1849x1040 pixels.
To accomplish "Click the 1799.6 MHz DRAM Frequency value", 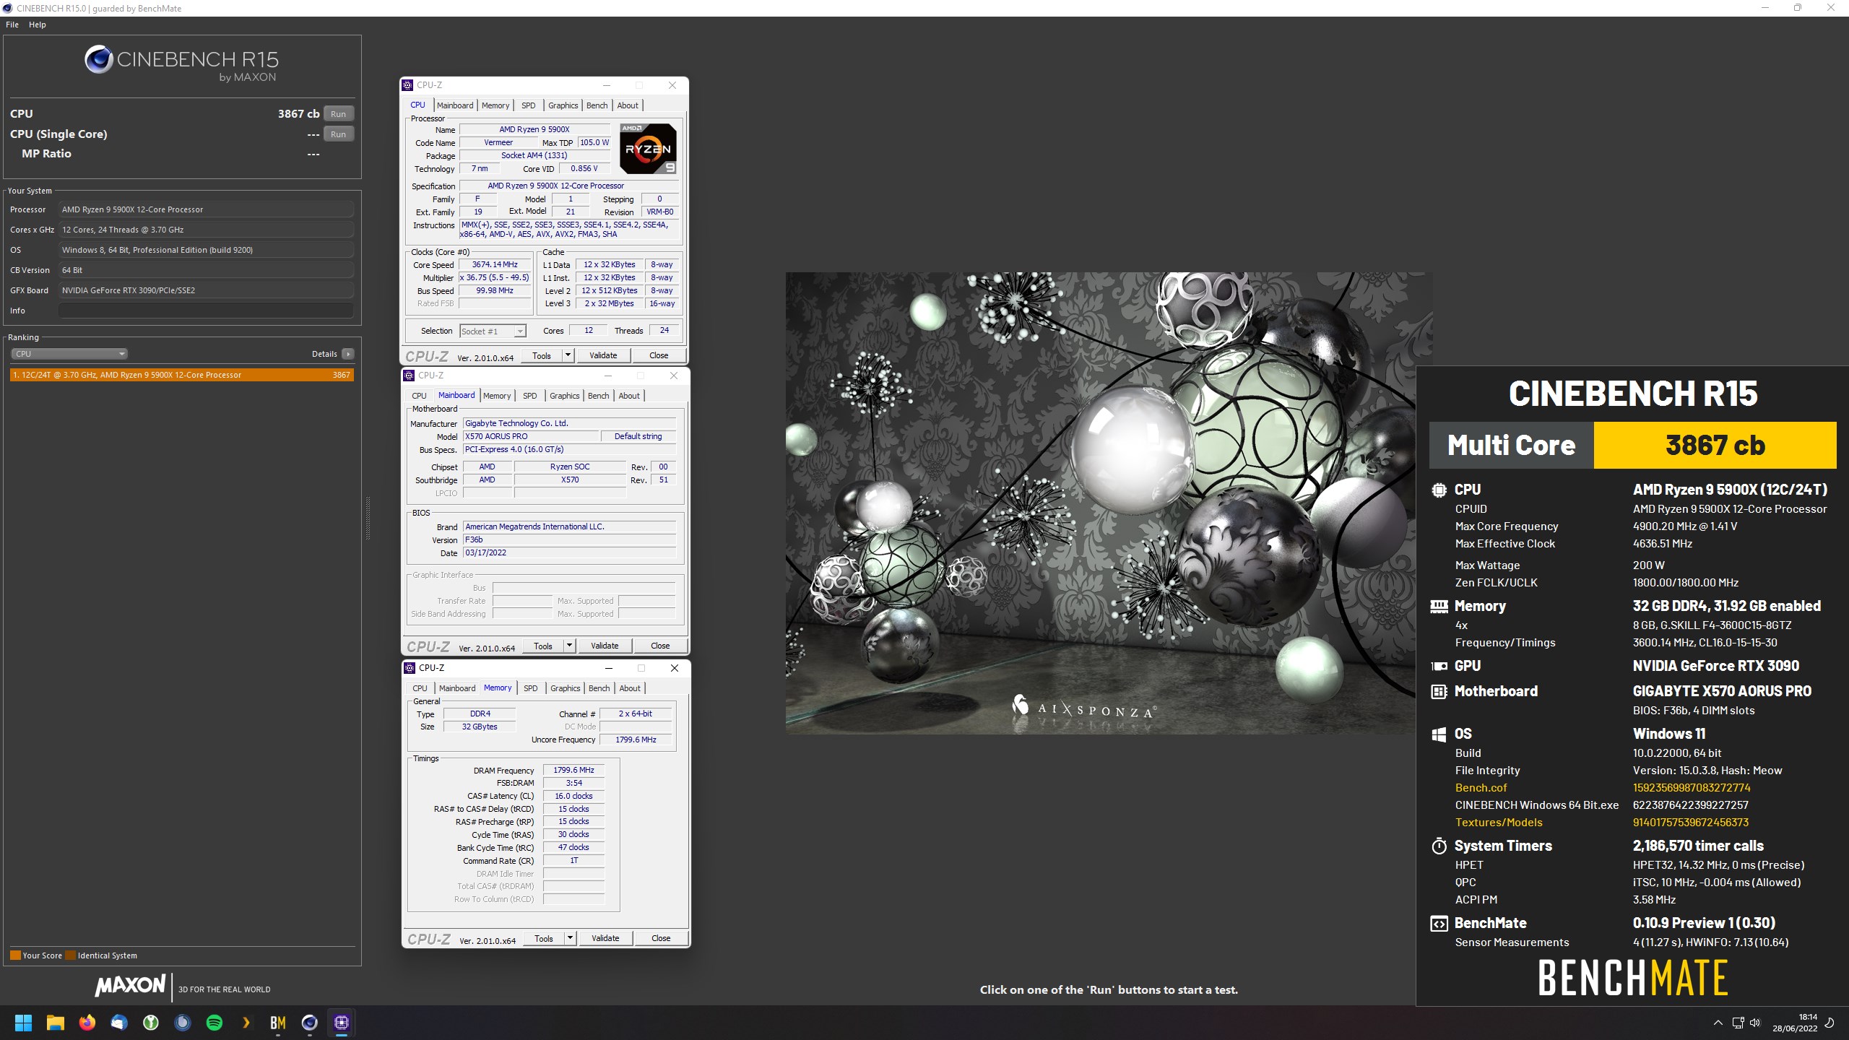I will pos(573,771).
